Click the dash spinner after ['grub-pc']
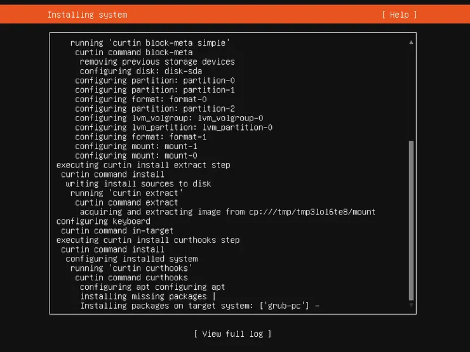The width and height of the screenshot is (470, 352). (x=317, y=306)
